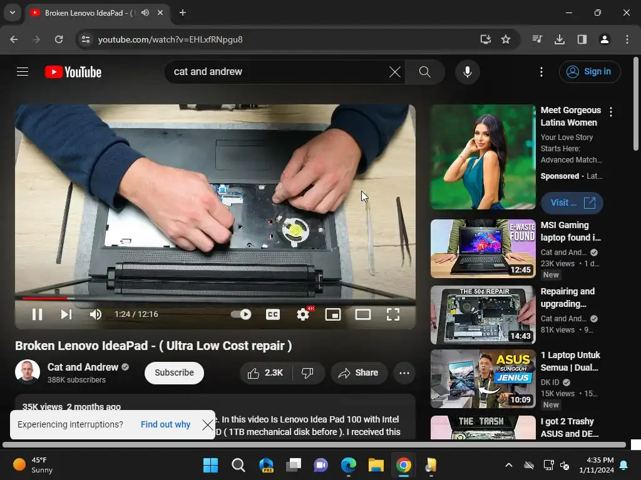Dislike this video
The width and height of the screenshot is (641, 480).
click(307, 372)
